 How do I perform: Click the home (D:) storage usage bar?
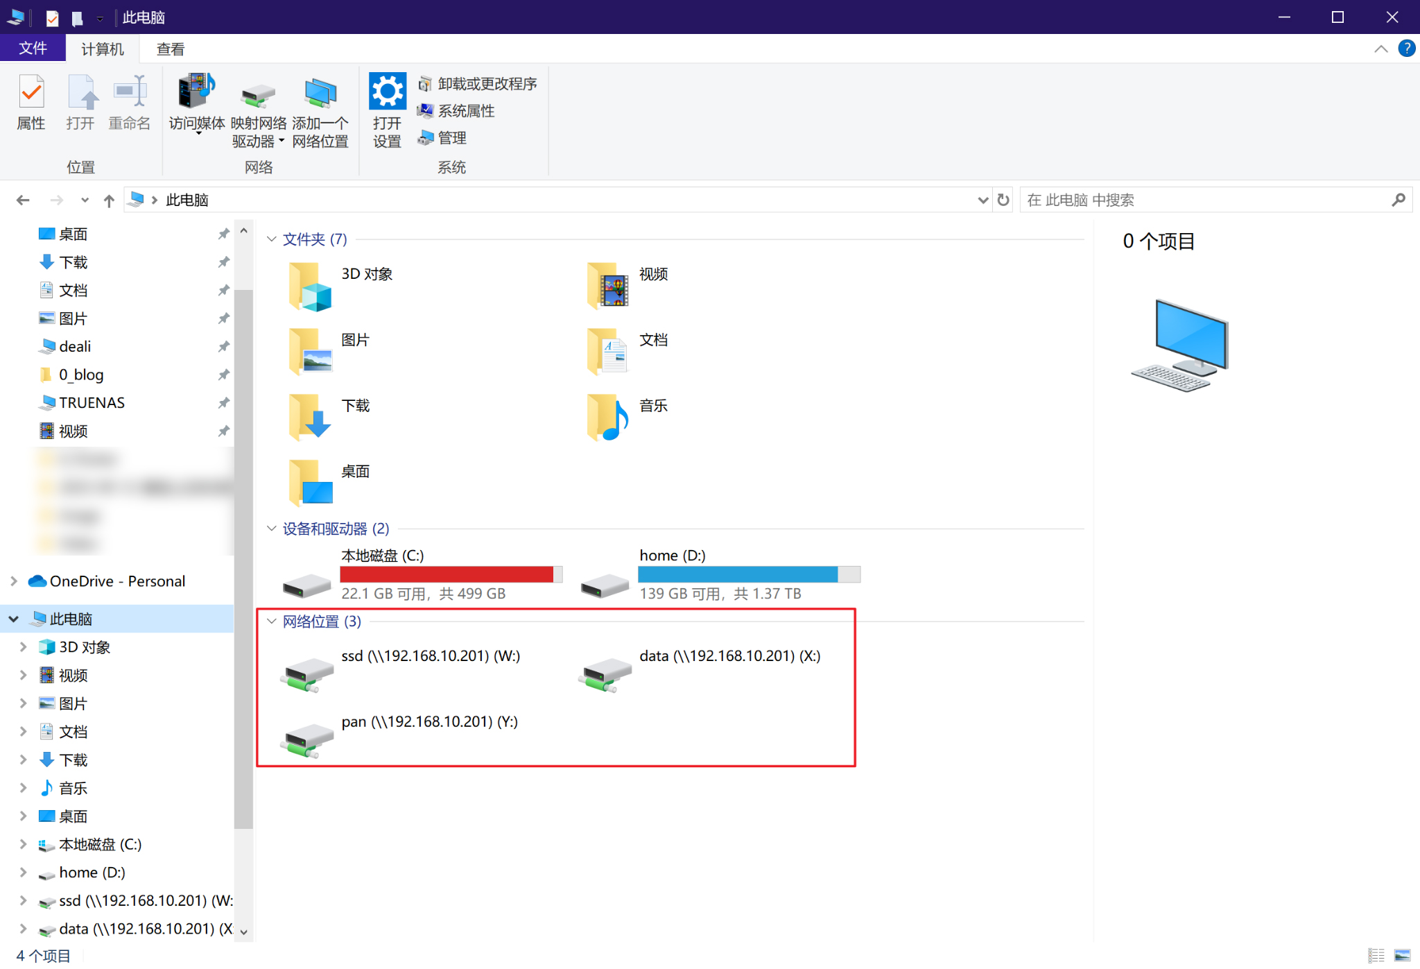pyautogui.click(x=749, y=574)
